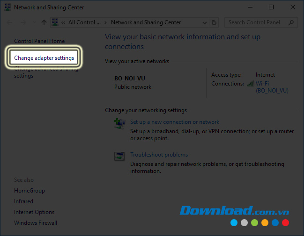Open the Windows Firewall link

coord(36,223)
